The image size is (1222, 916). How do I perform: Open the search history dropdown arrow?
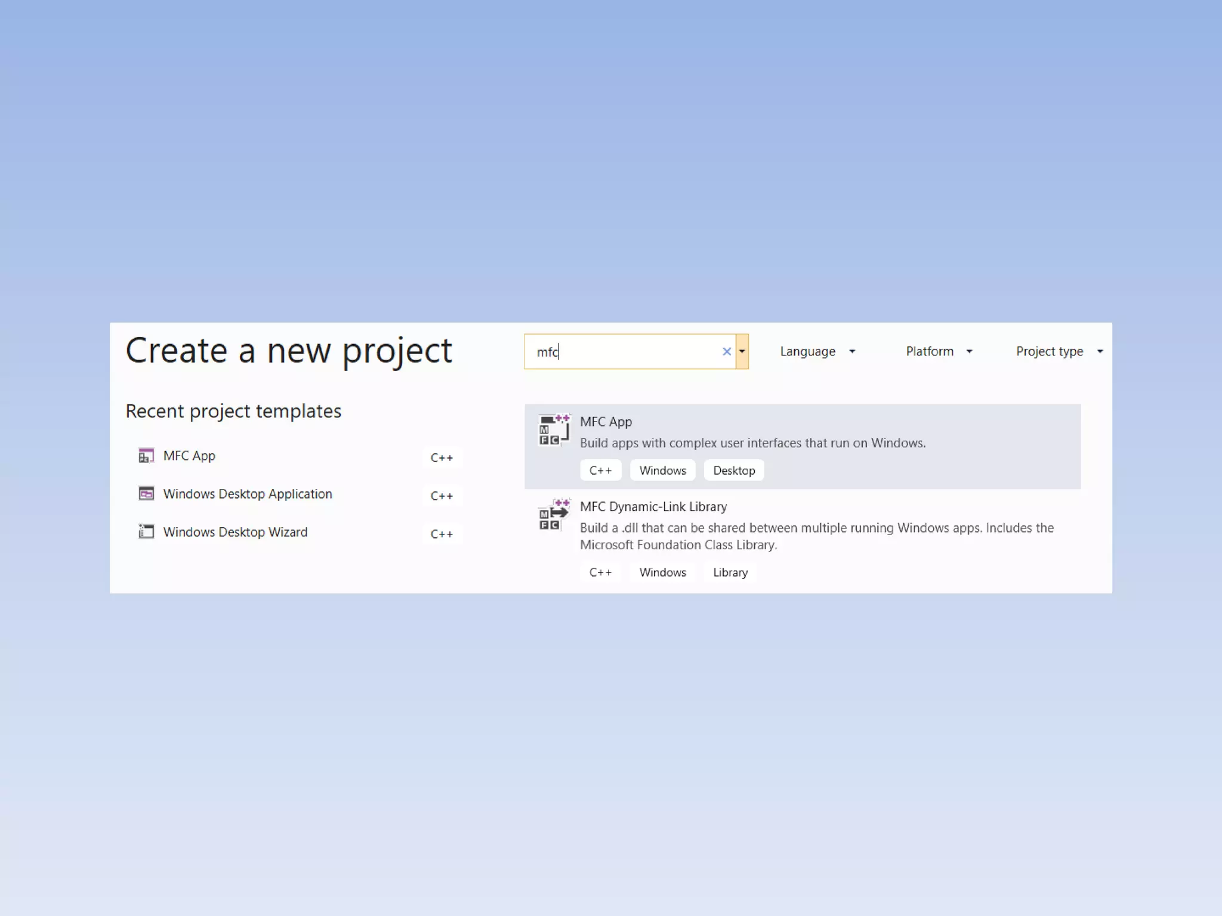742,352
